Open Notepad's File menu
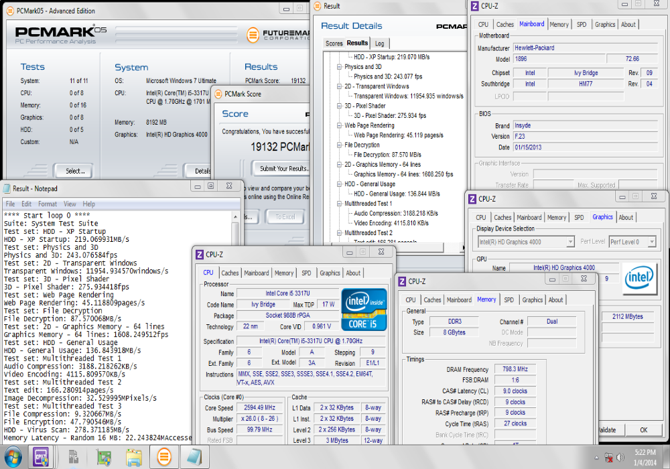This screenshot has width=670, height=469. click(x=10, y=204)
